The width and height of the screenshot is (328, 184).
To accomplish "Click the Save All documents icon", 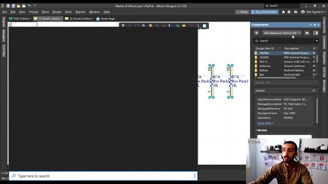I will click(13, 6).
